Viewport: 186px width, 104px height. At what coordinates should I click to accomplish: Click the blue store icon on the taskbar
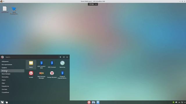click(x=98, y=102)
